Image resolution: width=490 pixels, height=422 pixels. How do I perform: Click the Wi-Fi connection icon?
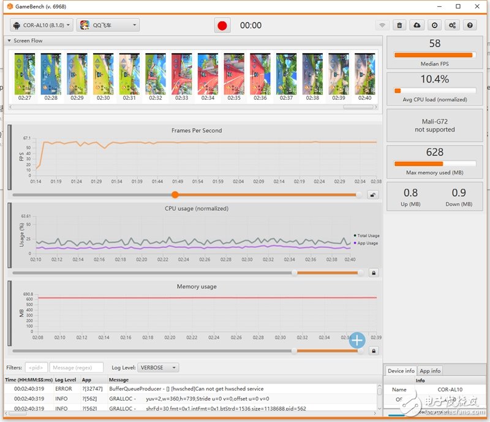[x=382, y=25]
